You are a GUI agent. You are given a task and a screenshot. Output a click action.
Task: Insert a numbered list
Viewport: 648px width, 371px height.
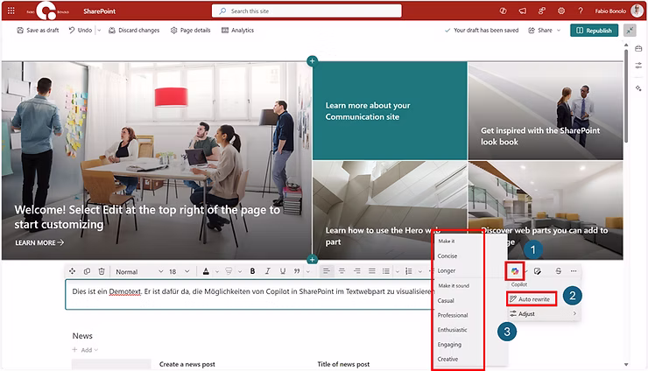point(409,271)
